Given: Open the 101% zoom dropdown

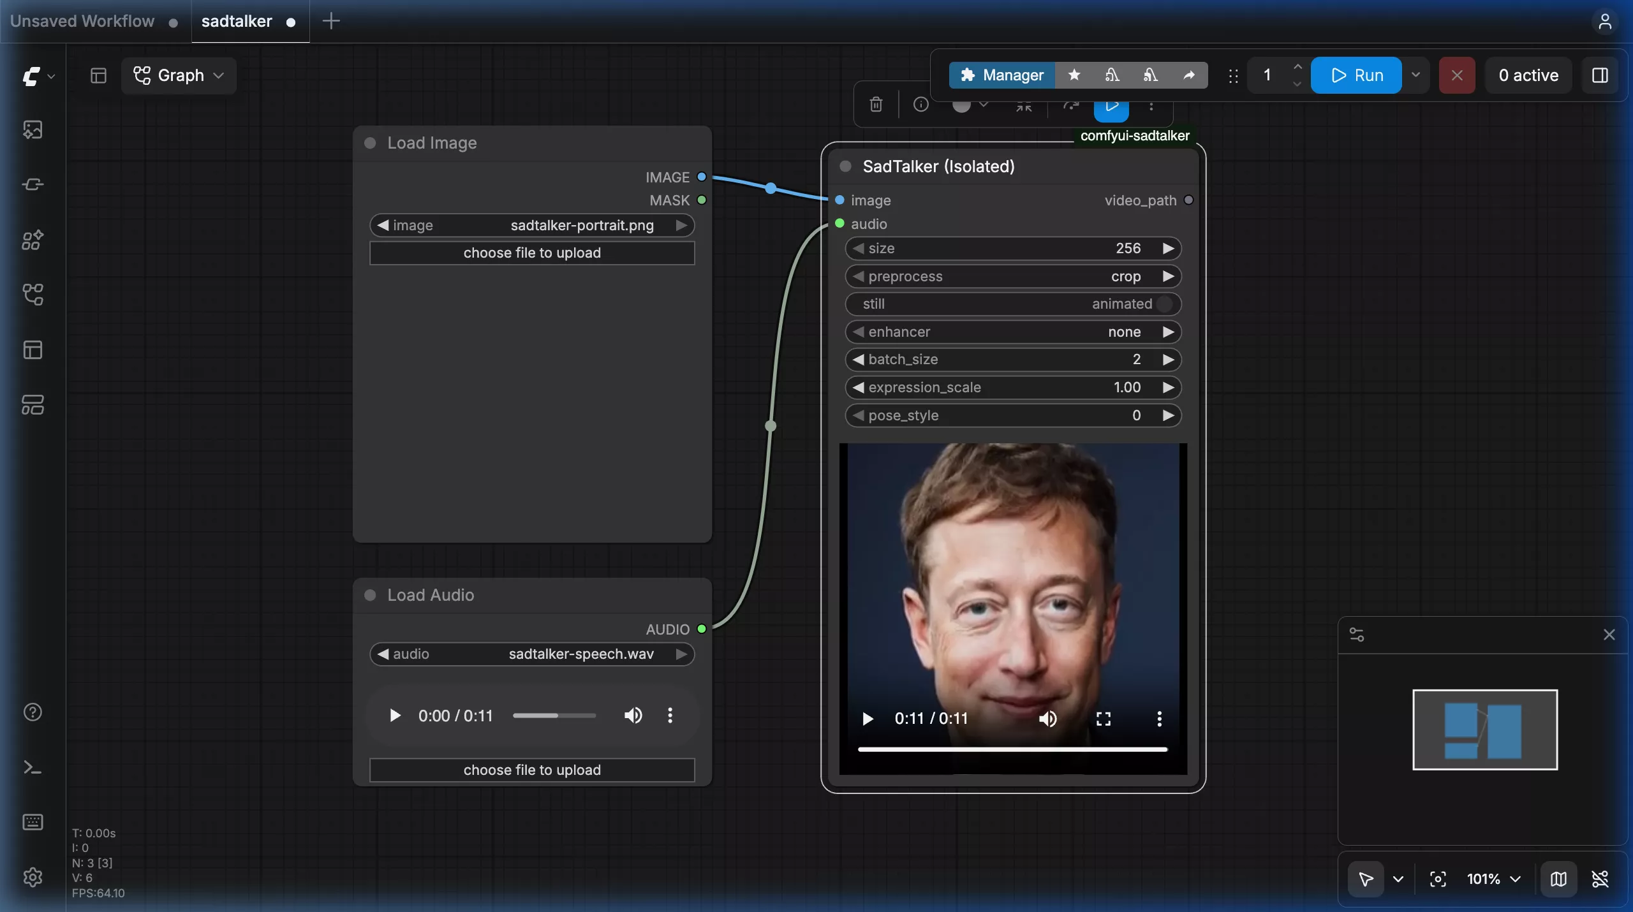Looking at the screenshot, I should (1494, 879).
